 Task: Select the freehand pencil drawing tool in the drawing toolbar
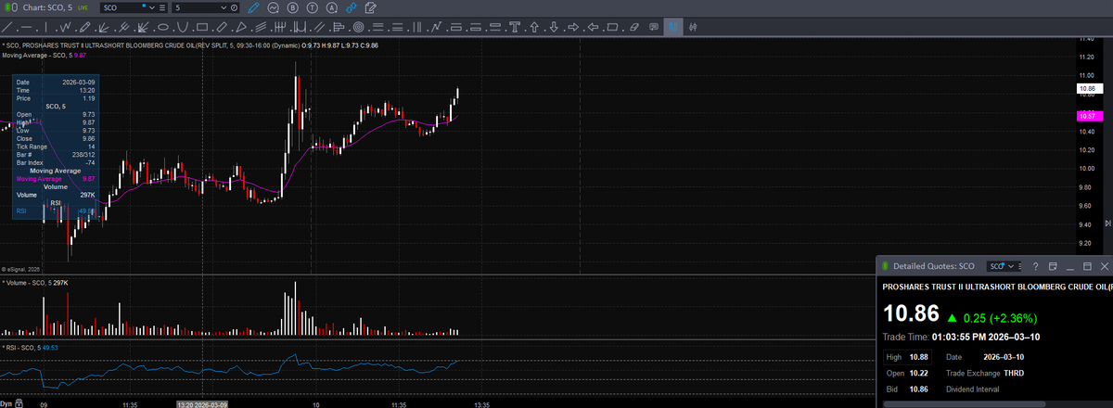[x=84, y=27]
